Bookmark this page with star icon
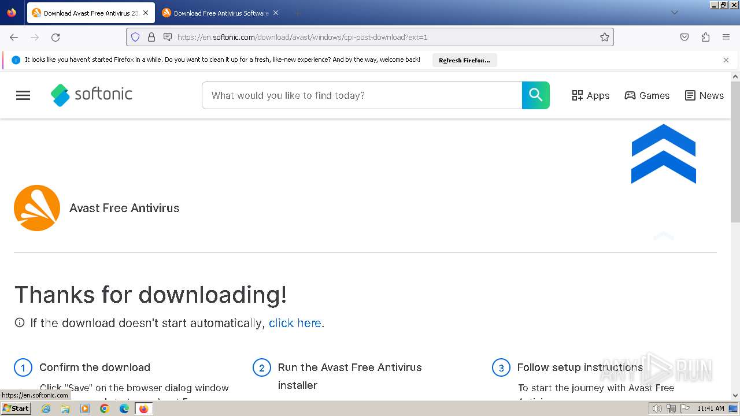The image size is (740, 416). pos(605,37)
